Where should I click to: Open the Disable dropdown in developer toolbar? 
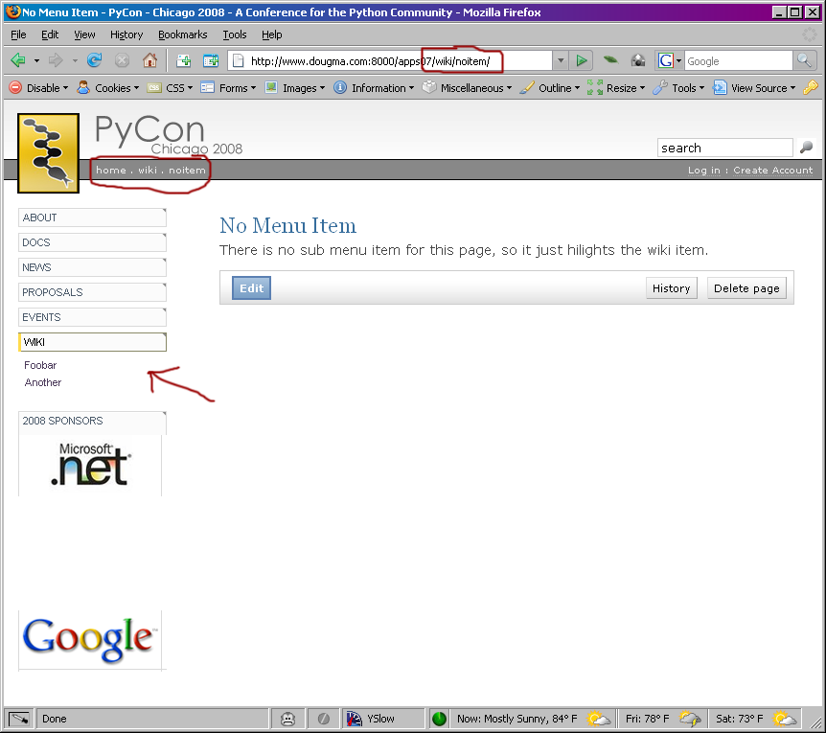pyautogui.click(x=39, y=88)
